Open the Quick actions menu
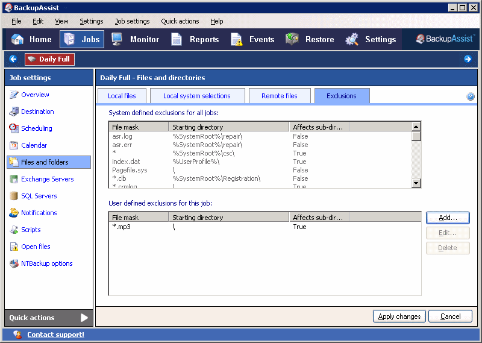 point(180,21)
